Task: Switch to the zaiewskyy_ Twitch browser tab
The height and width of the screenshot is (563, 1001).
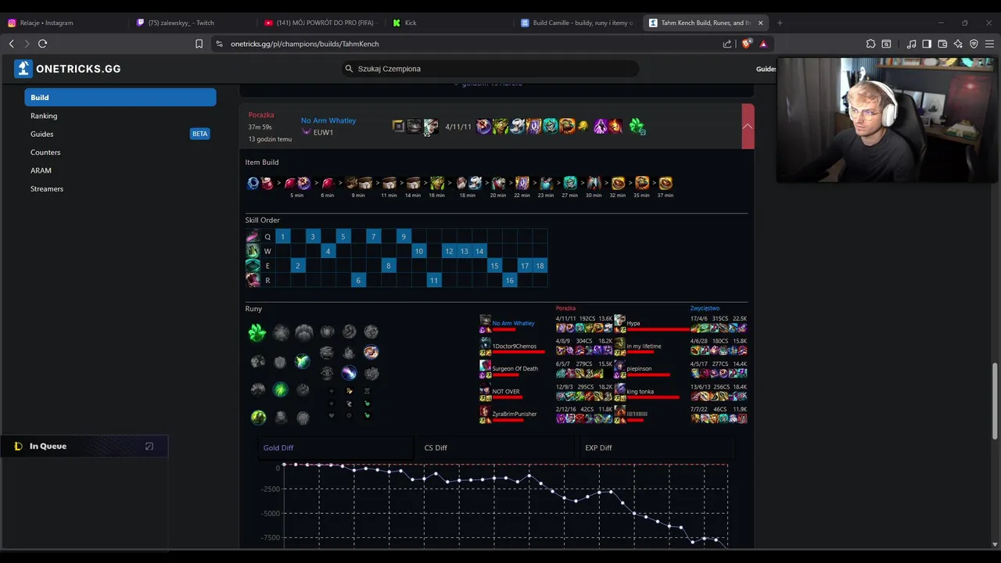Action: point(193,23)
